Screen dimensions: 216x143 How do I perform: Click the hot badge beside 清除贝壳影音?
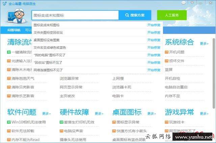9,87
